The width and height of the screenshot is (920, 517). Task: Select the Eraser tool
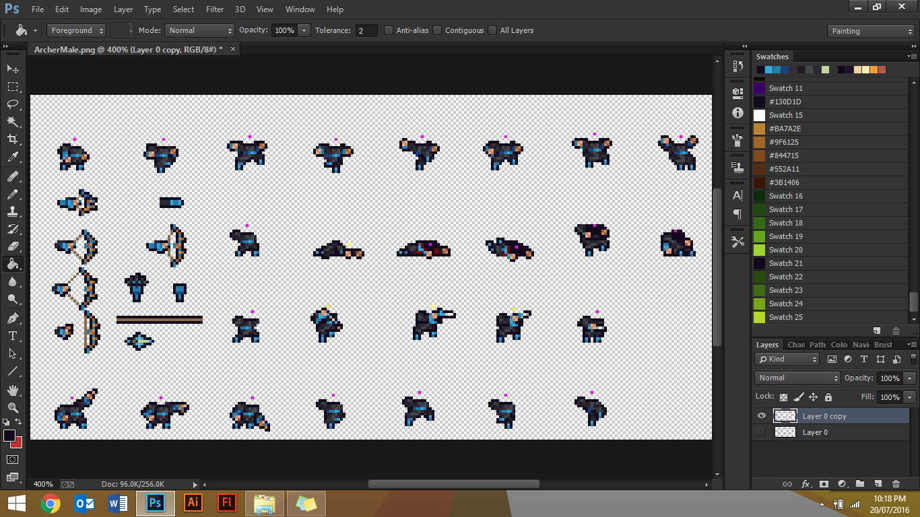click(13, 247)
